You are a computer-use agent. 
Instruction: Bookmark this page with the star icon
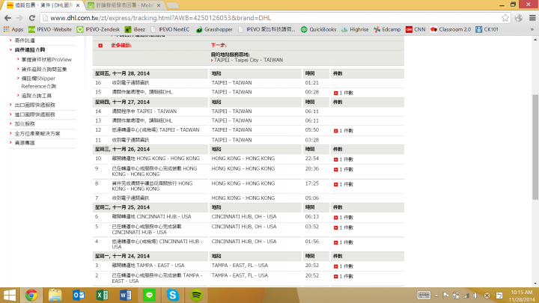point(505,18)
